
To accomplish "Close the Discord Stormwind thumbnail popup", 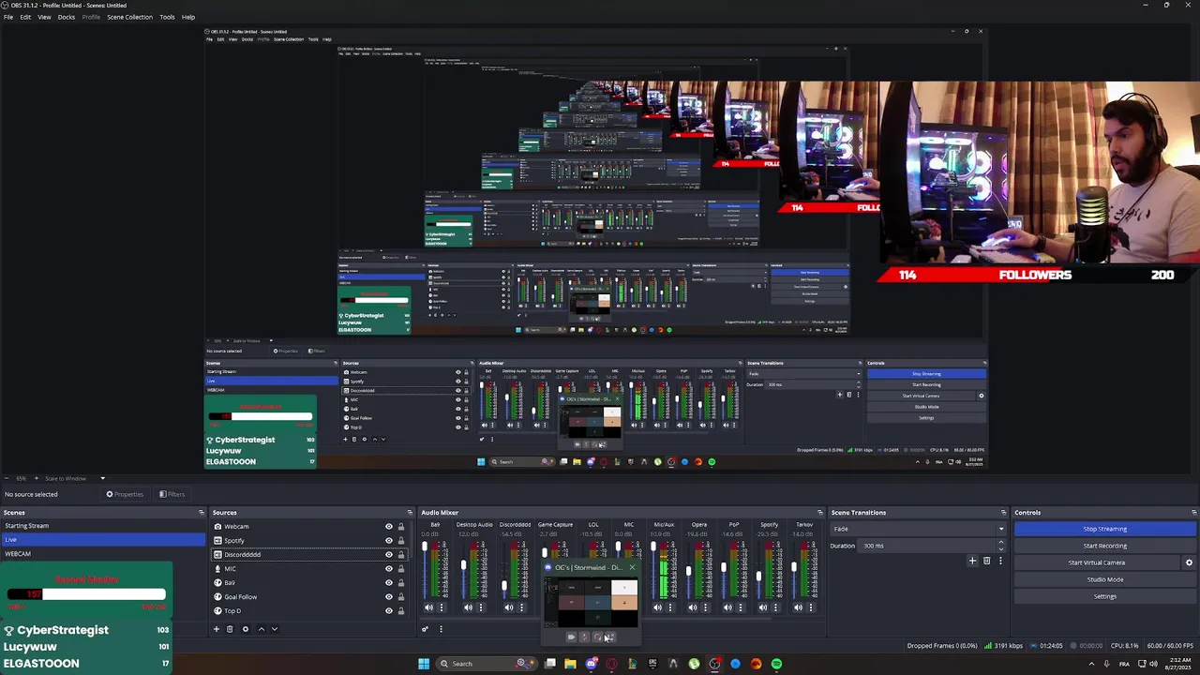I will tap(632, 567).
